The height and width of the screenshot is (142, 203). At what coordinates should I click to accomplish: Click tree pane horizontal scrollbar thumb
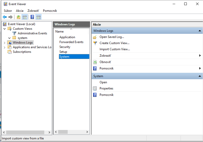(x=25, y=132)
